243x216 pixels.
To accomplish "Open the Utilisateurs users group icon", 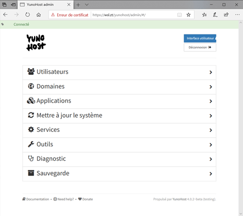I will pos(31,71).
